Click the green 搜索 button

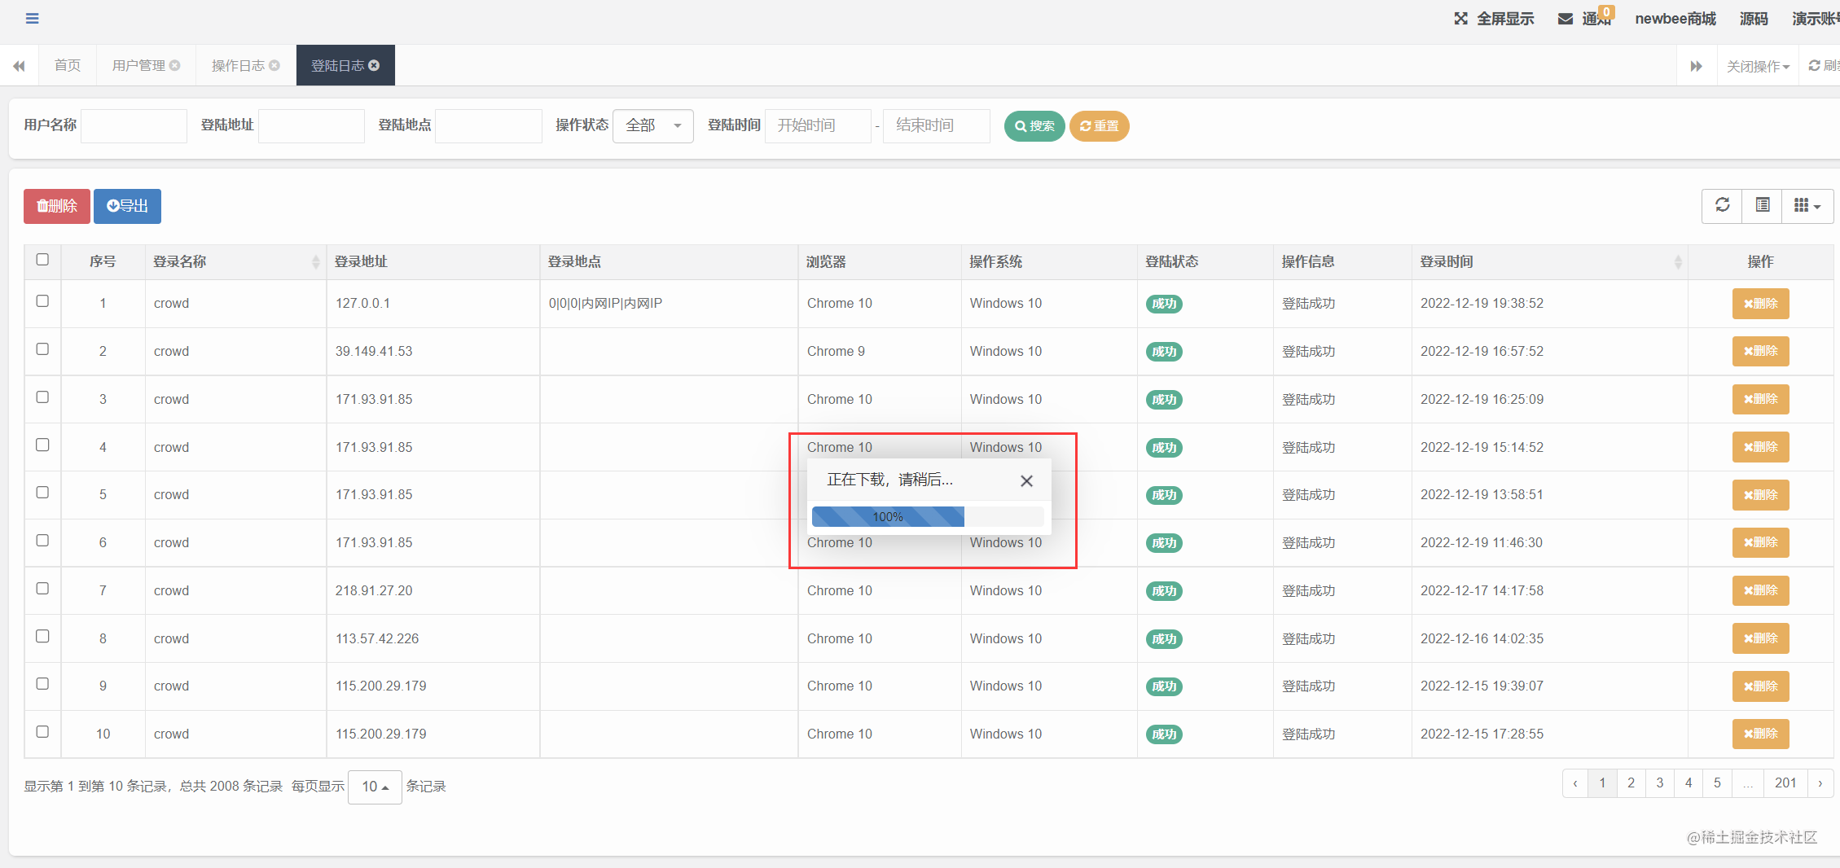pyautogui.click(x=1034, y=126)
